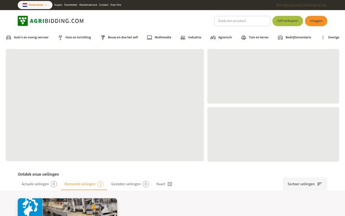This screenshot has width=345, height=216.
Task: Switch to Komende veilingen tab
Action: [x=84, y=184]
